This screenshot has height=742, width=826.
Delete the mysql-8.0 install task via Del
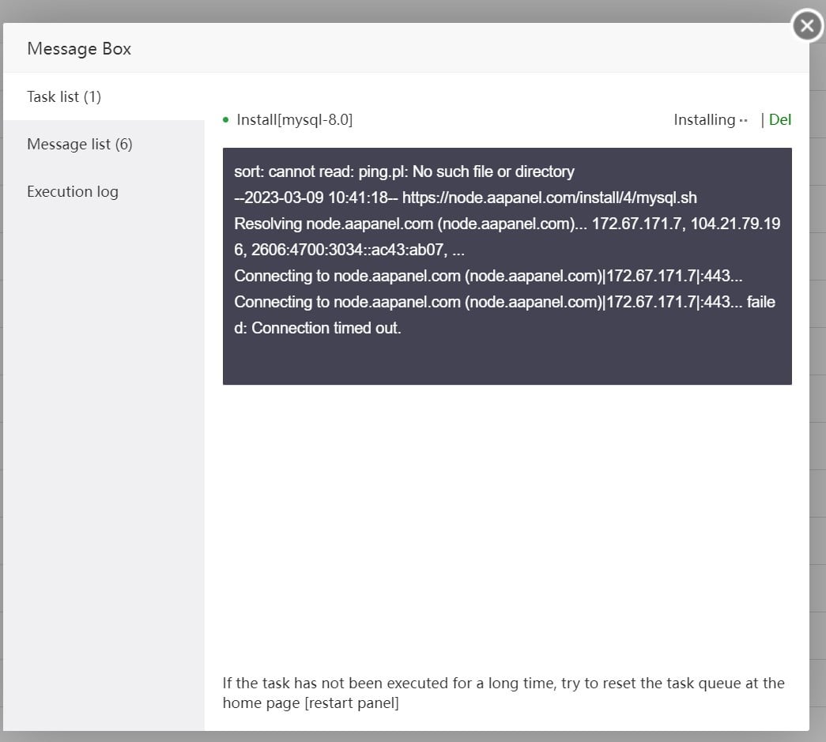[779, 119]
